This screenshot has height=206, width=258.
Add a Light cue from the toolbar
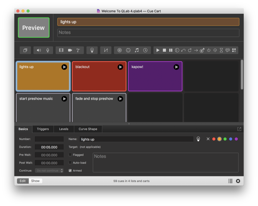(x=92, y=50)
